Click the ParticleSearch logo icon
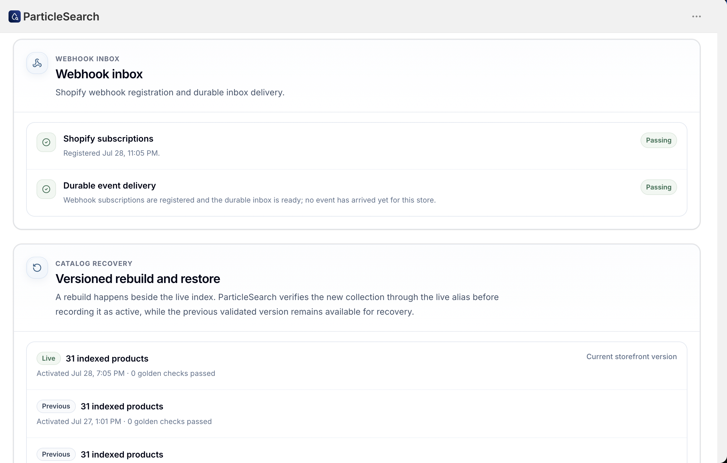This screenshot has width=727, height=463. [15, 16]
